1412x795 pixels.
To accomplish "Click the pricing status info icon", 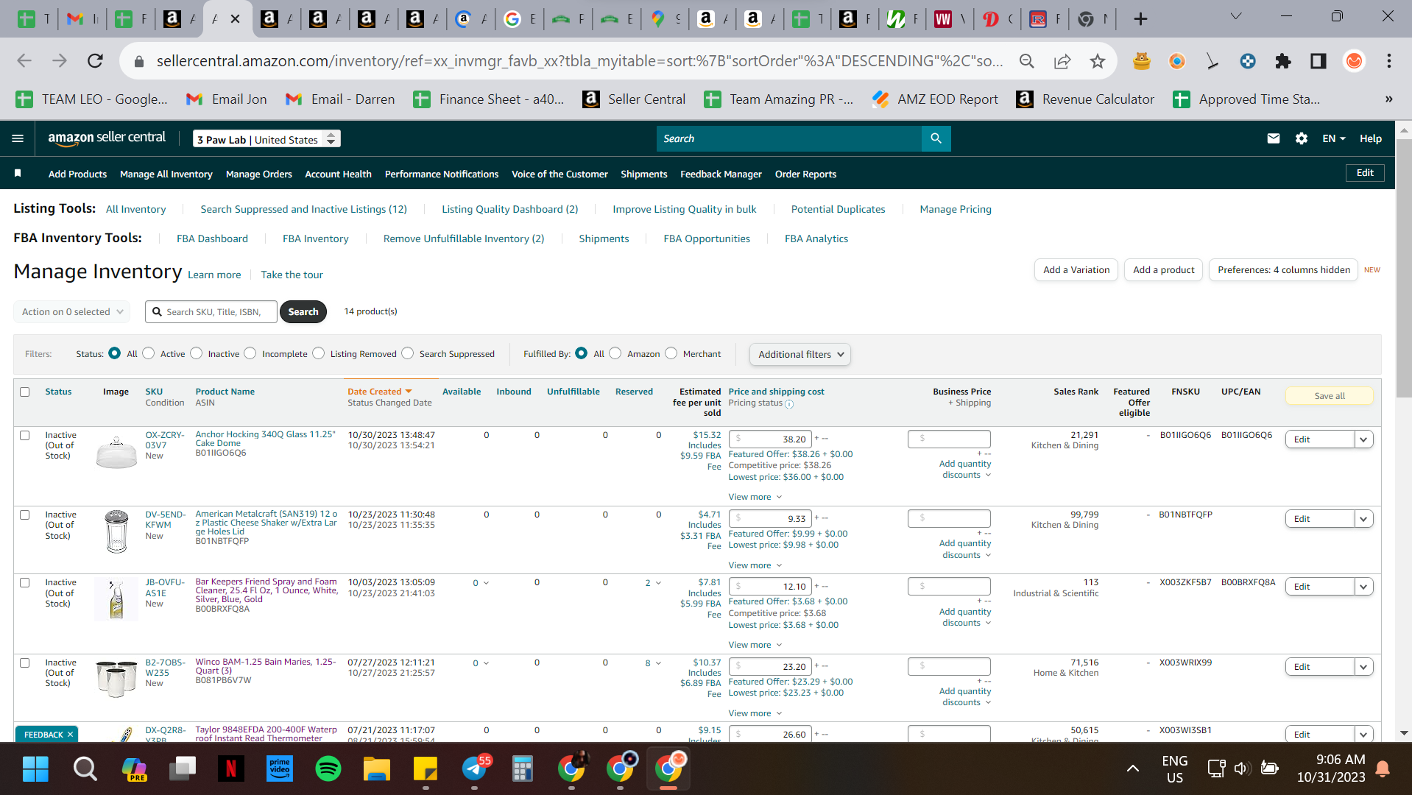I will pos(789,404).
